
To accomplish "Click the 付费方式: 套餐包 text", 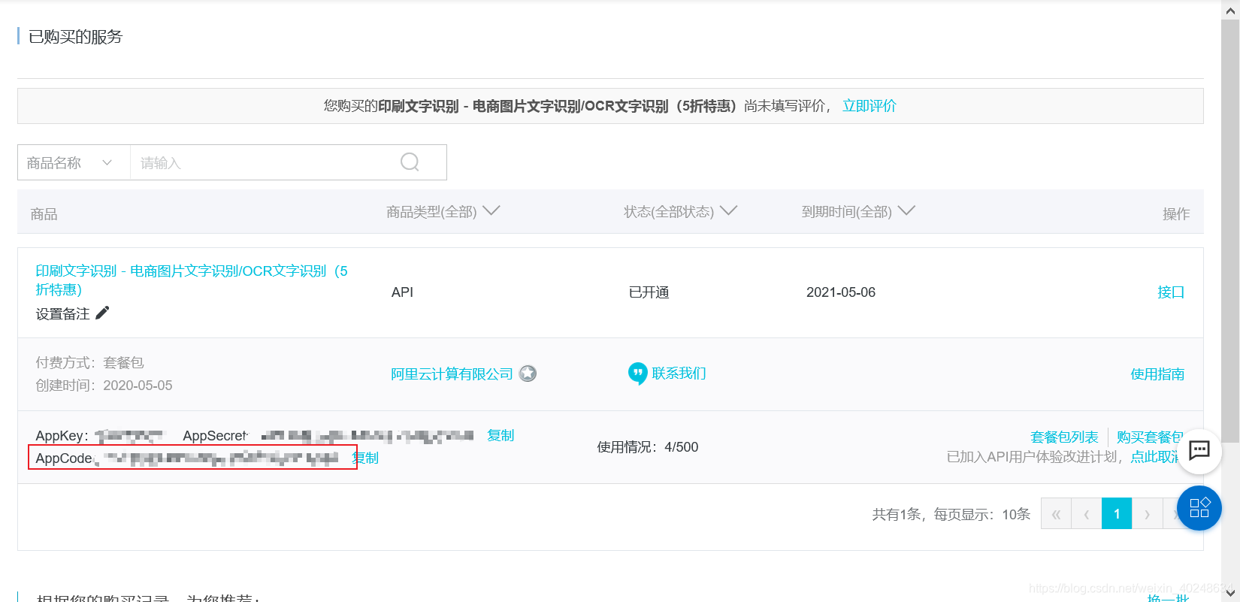I will pos(89,362).
